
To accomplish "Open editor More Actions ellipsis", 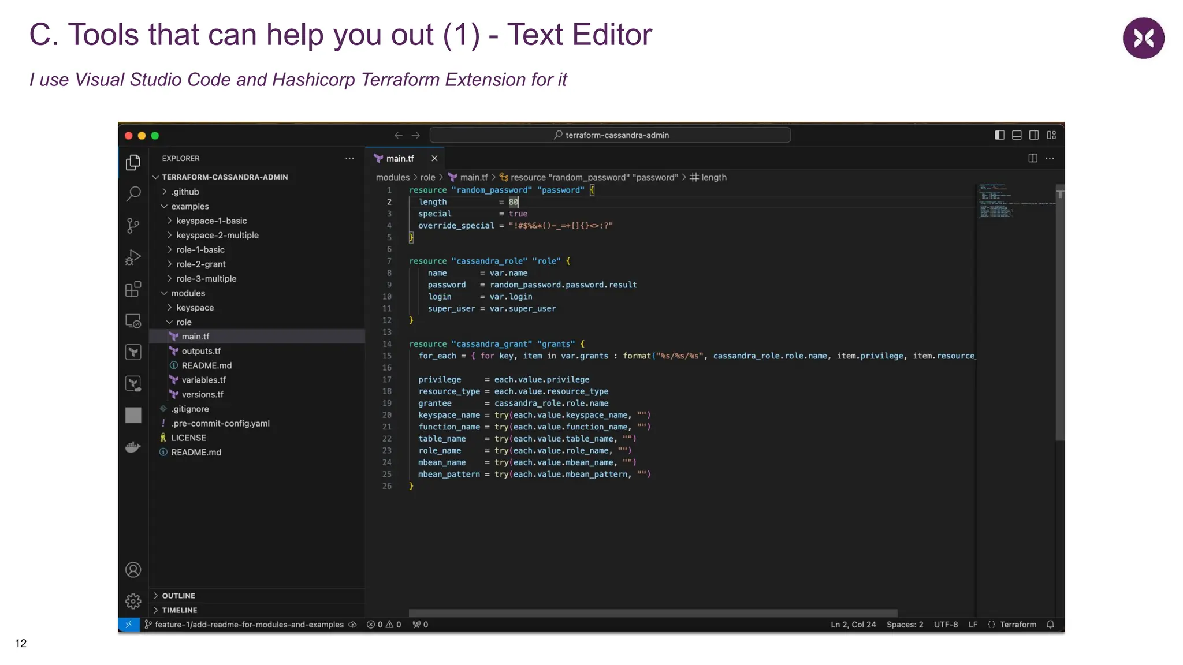I will [1050, 158].
